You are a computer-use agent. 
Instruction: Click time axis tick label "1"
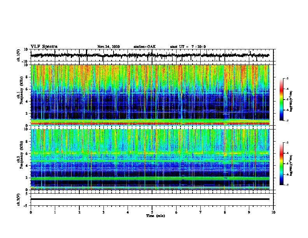coord(55,212)
